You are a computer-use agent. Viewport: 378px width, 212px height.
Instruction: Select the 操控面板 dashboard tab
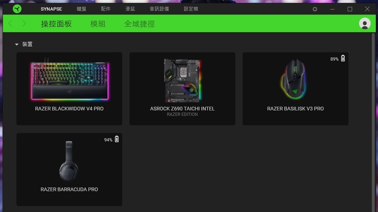[x=56, y=24]
